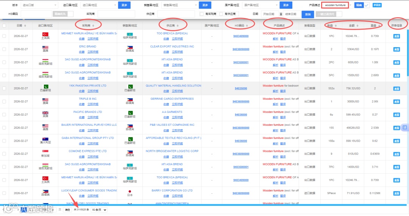Open 查看 detail icon for TRIPLE B INC row
Image resolution: width=409 pixels, height=216 pixels.
click(x=397, y=102)
